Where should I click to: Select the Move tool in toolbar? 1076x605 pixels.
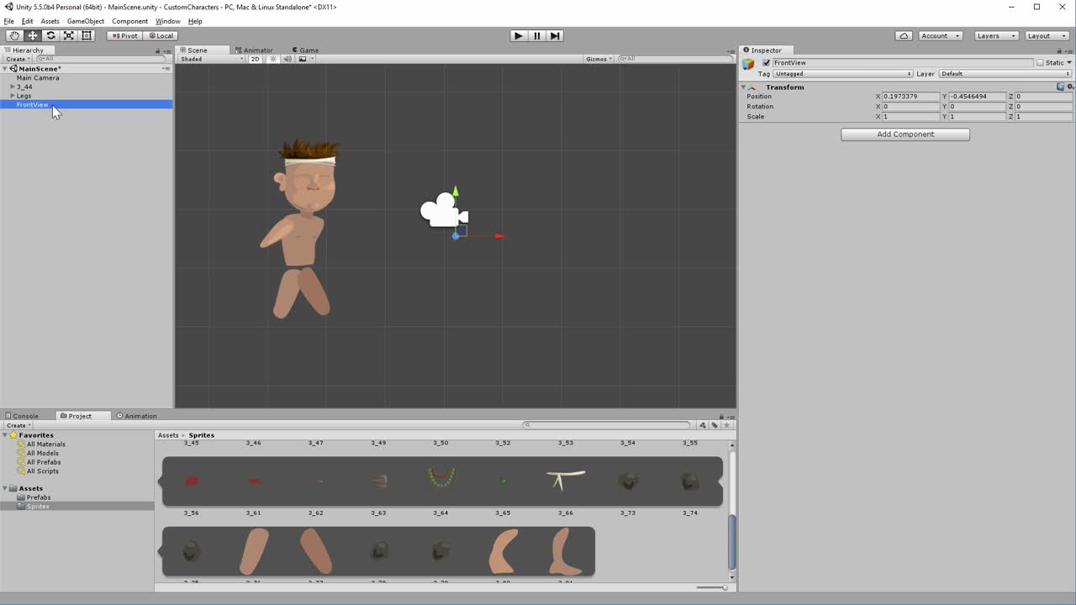coord(32,35)
